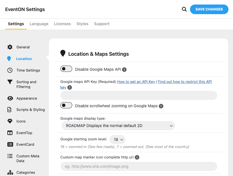This screenshot has width=233, height=176.
Task: Open the EventCard list icon
Action: (10, 145)
